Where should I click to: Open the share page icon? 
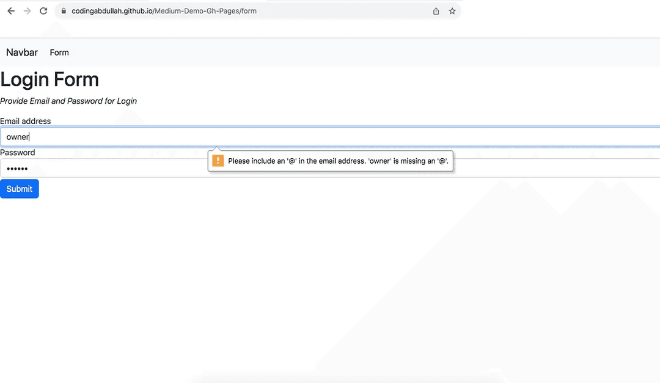436,11
